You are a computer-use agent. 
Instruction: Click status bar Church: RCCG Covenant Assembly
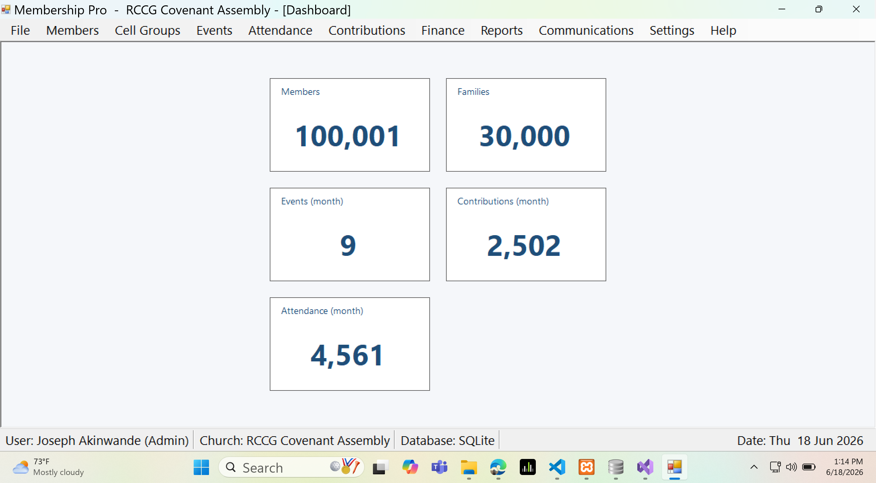click(294, 440)
